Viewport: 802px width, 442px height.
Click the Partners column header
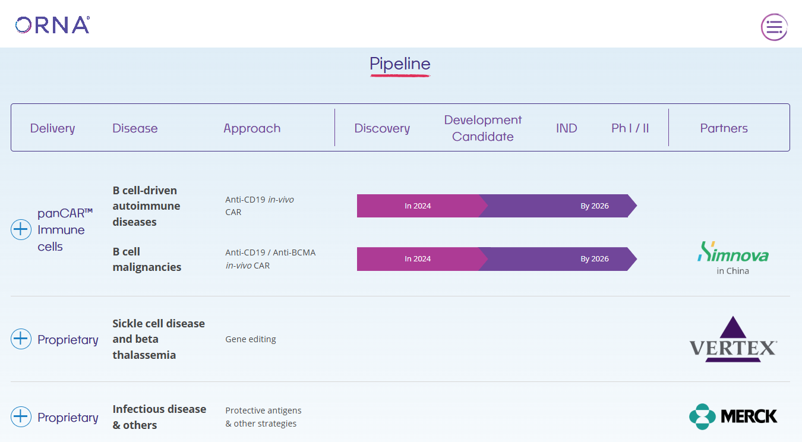(724, 128)
